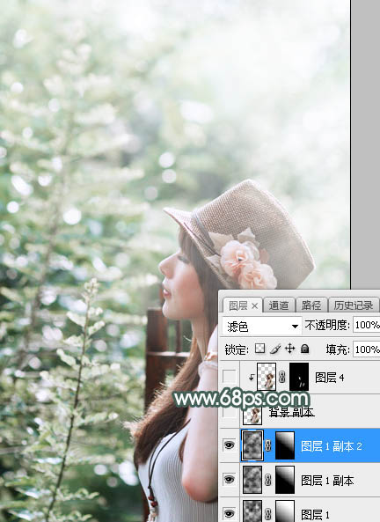
Task: Show the 图层 4 layer visibility
Action: tap(230, 377)
